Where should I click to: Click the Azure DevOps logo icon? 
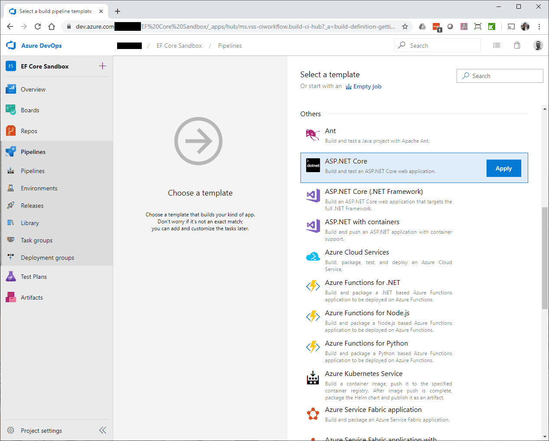(x=11, y=46)
